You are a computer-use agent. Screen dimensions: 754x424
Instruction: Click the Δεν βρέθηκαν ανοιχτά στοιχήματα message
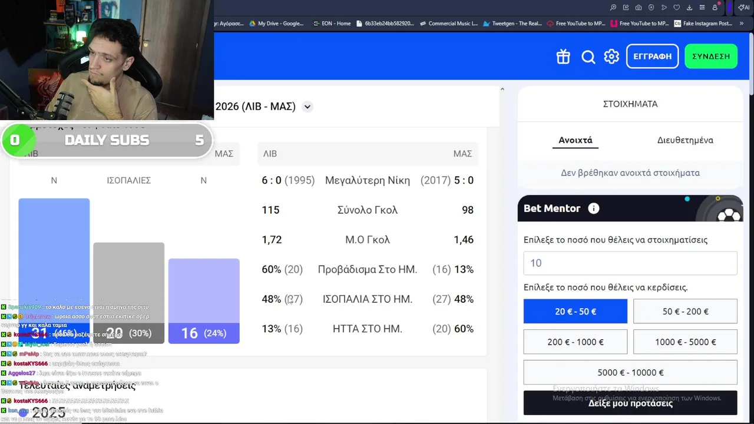tap(630, 173)
